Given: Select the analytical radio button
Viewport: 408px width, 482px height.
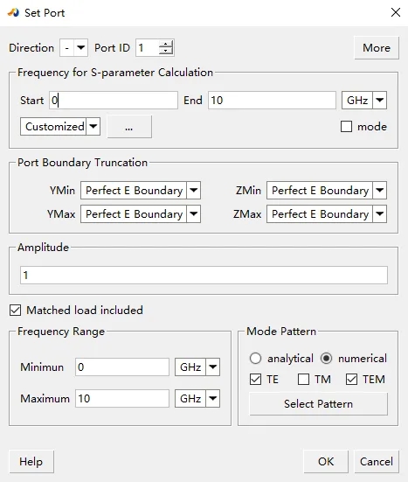Looking at the screenshot, I should click(255, 359).
